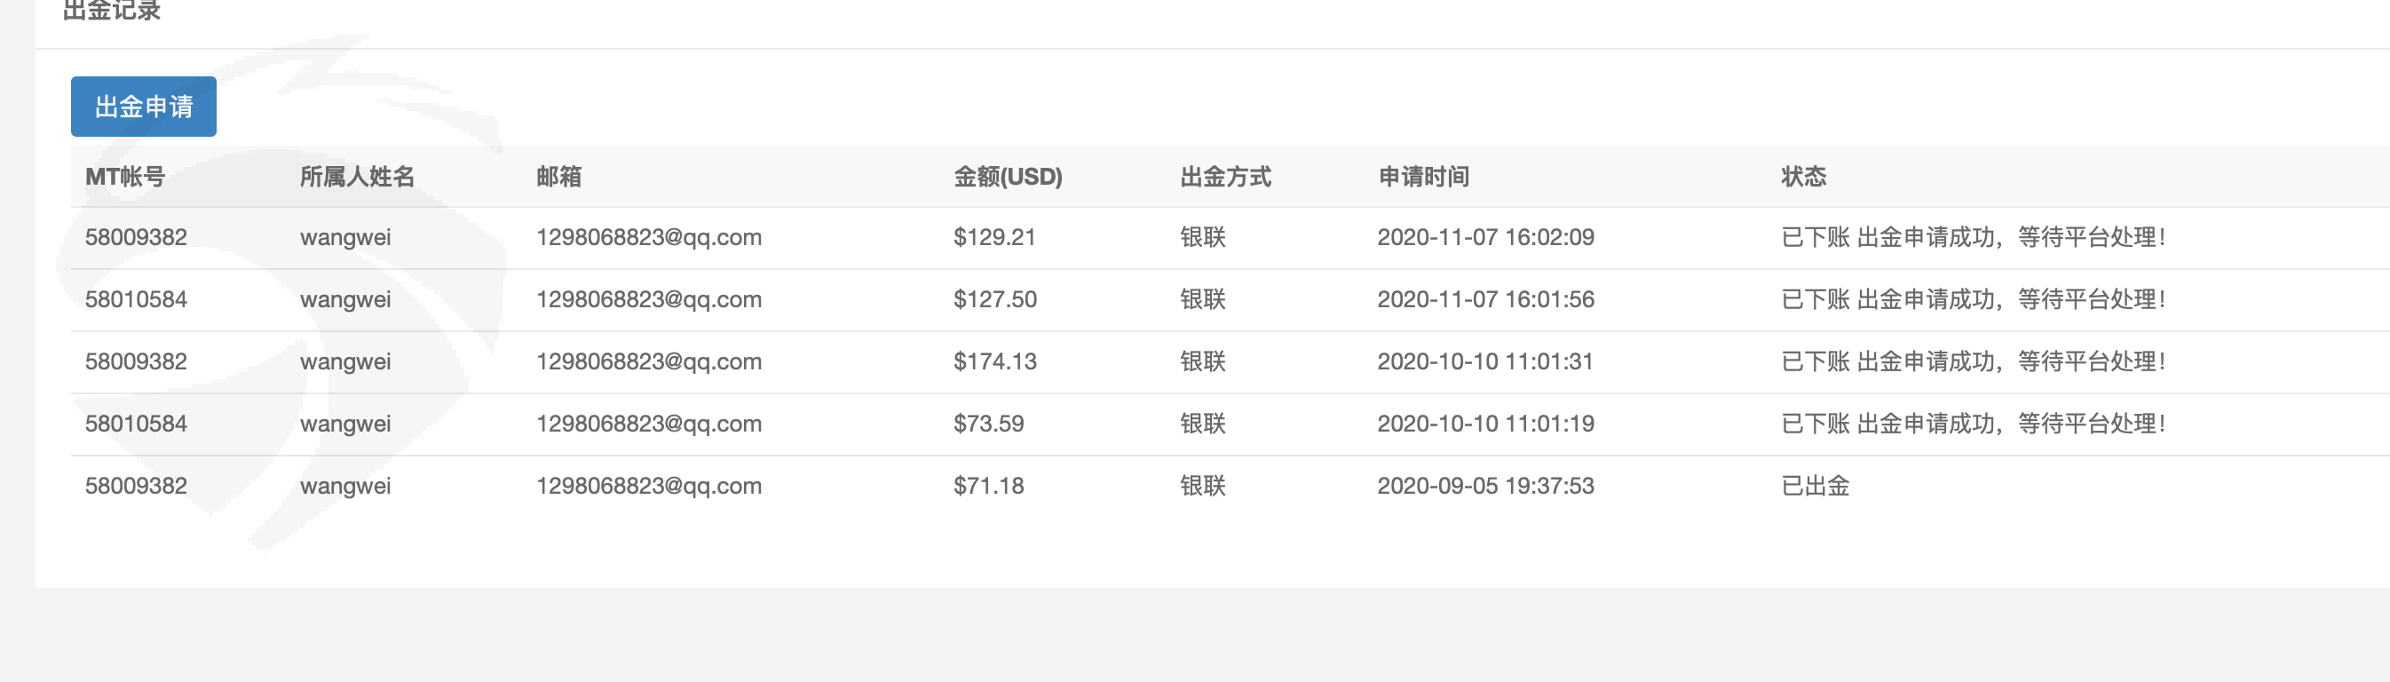2390x682 pixels.
Task: Select the $174.13 amount cell
Action: [994, 362]
